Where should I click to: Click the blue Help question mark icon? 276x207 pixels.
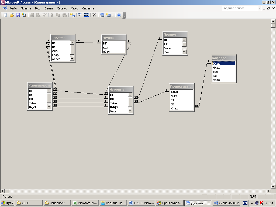click(119, 15)
